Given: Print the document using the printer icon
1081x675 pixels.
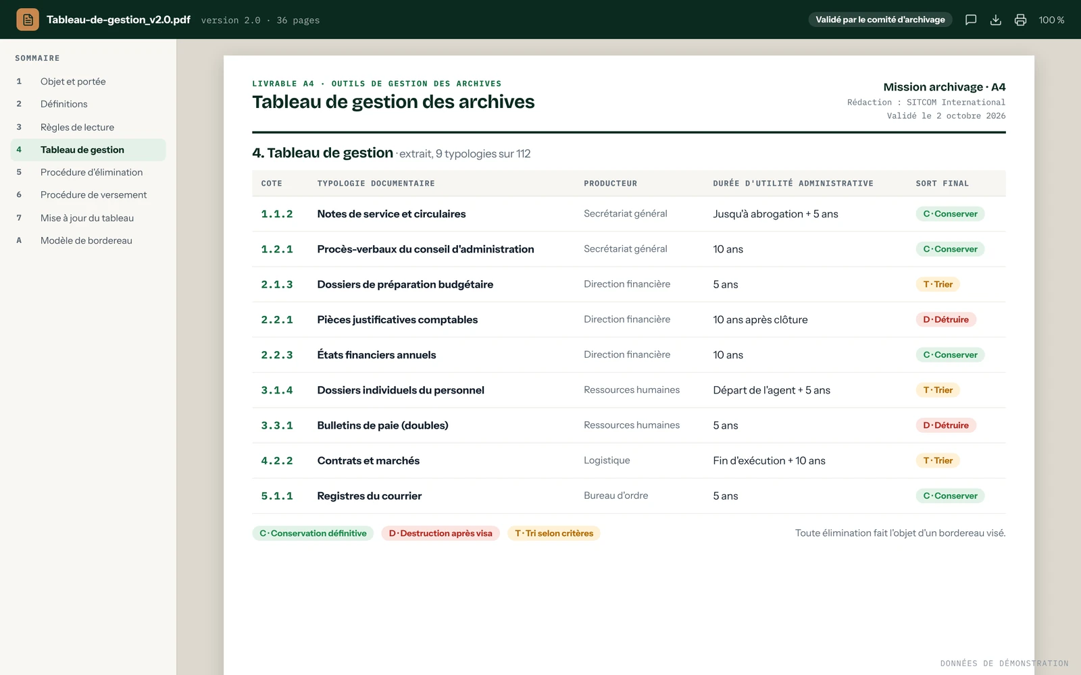Looking at the screenshot, I should pos(1020,20).
